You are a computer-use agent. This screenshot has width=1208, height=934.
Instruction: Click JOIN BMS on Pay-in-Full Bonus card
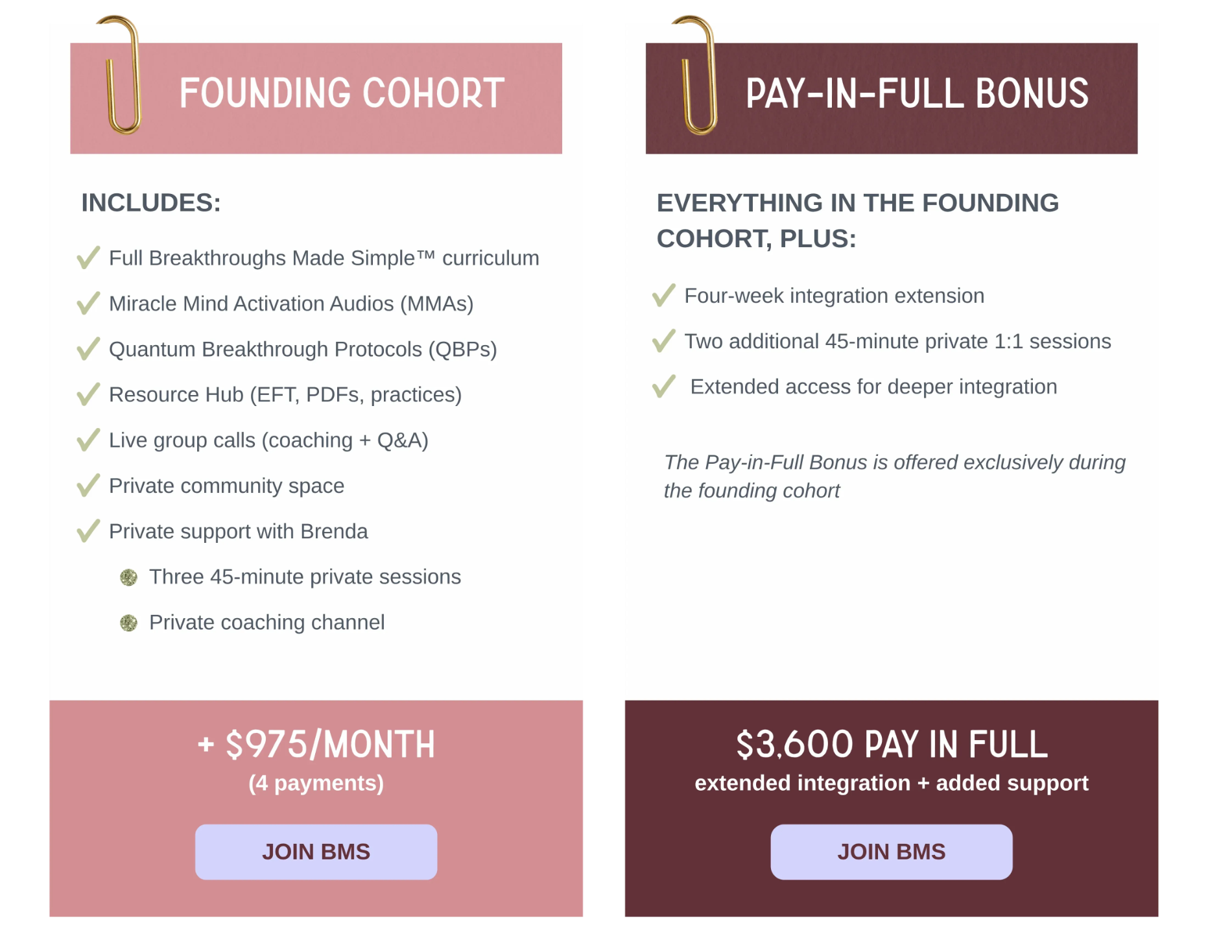[x=892, y=852]
